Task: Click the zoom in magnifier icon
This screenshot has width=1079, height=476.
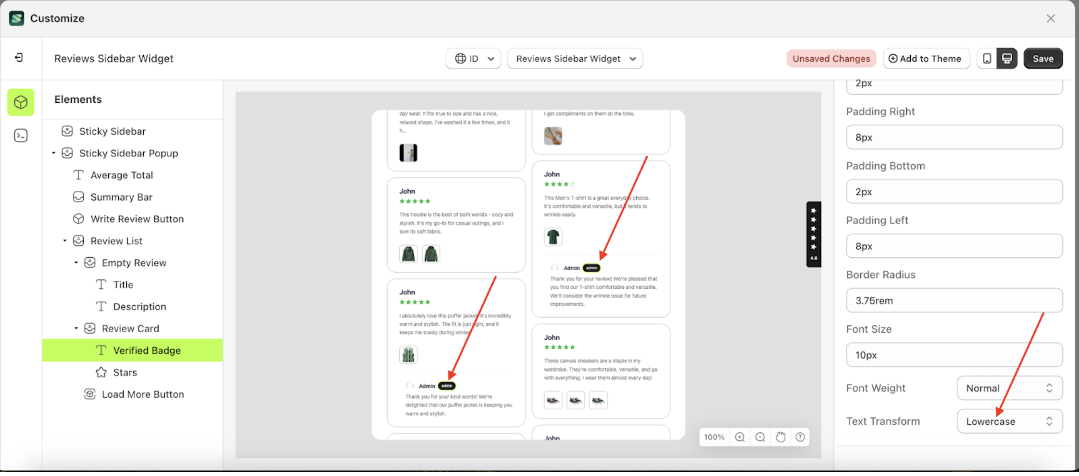Action: point(740,437)
